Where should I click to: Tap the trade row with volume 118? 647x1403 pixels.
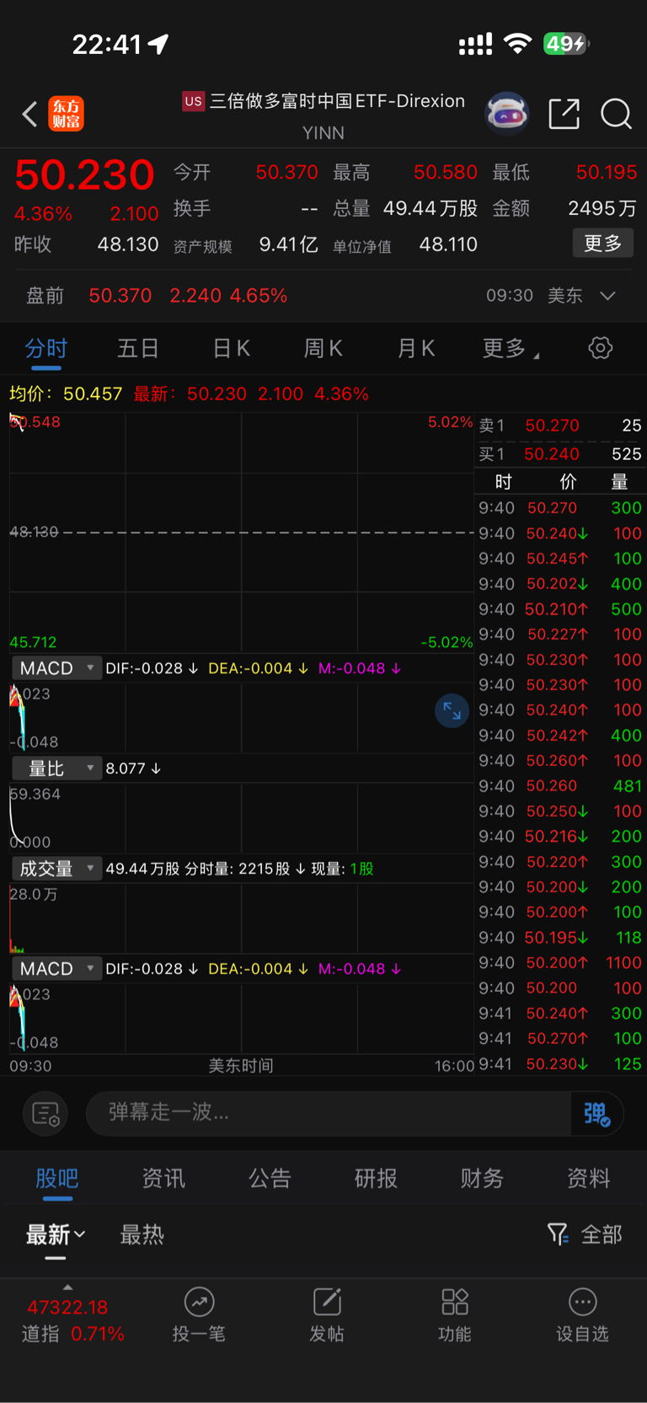[x=560, y=937]
